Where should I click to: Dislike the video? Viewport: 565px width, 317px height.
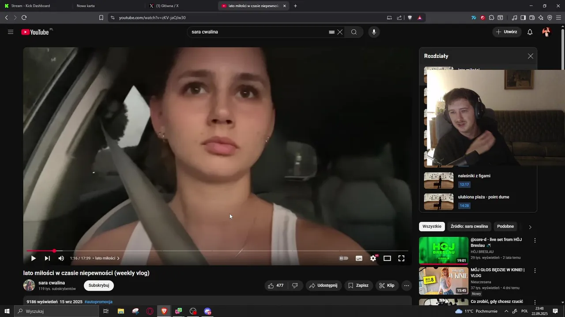click(295, 285)
